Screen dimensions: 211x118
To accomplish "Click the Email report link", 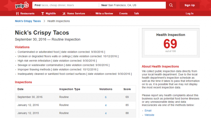I will pos(148,110).
